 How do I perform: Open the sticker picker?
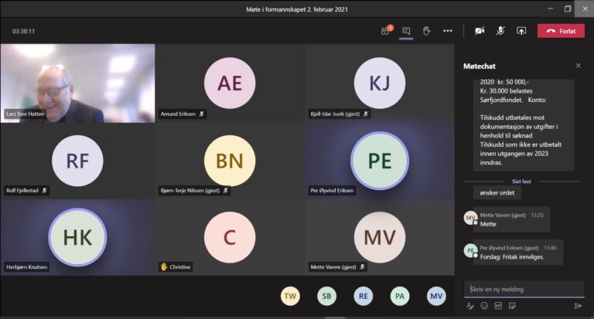pos(511,306)
